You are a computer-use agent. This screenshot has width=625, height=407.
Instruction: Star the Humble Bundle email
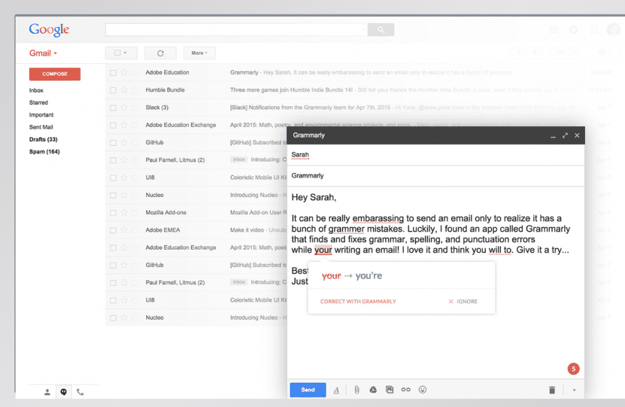[124, 90]
